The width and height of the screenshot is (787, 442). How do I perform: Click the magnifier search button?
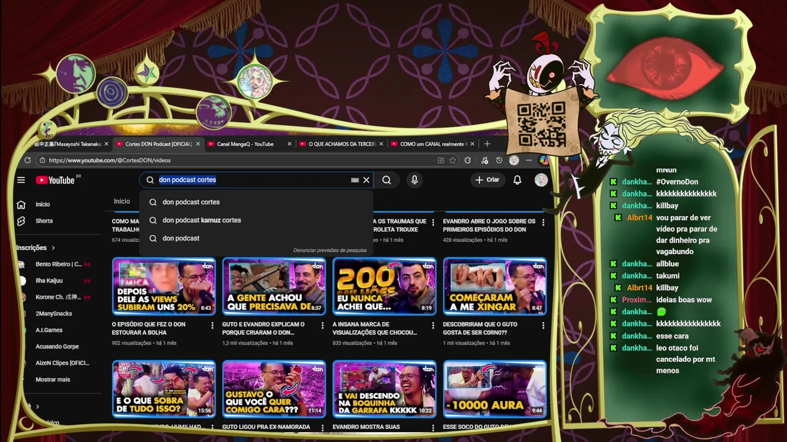387,180
